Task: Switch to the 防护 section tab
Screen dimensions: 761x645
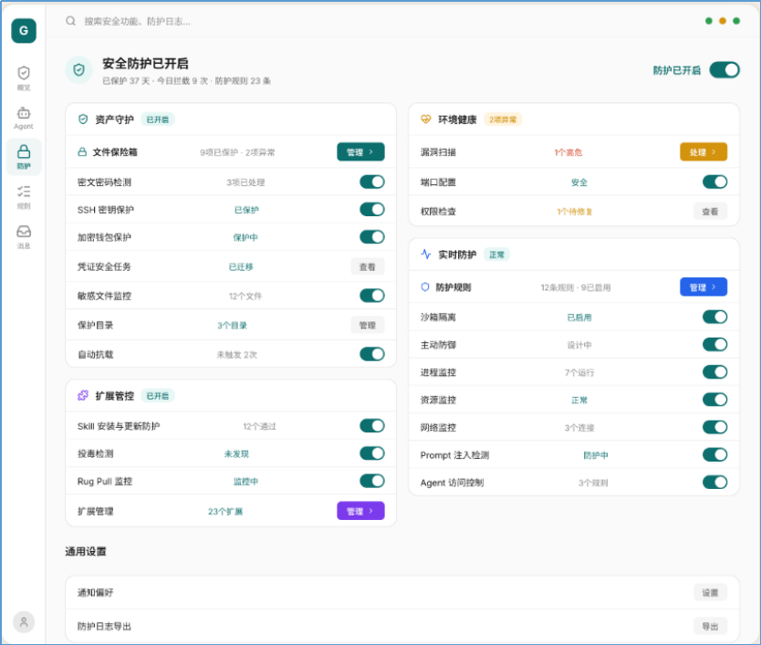Action: (24, 155)
